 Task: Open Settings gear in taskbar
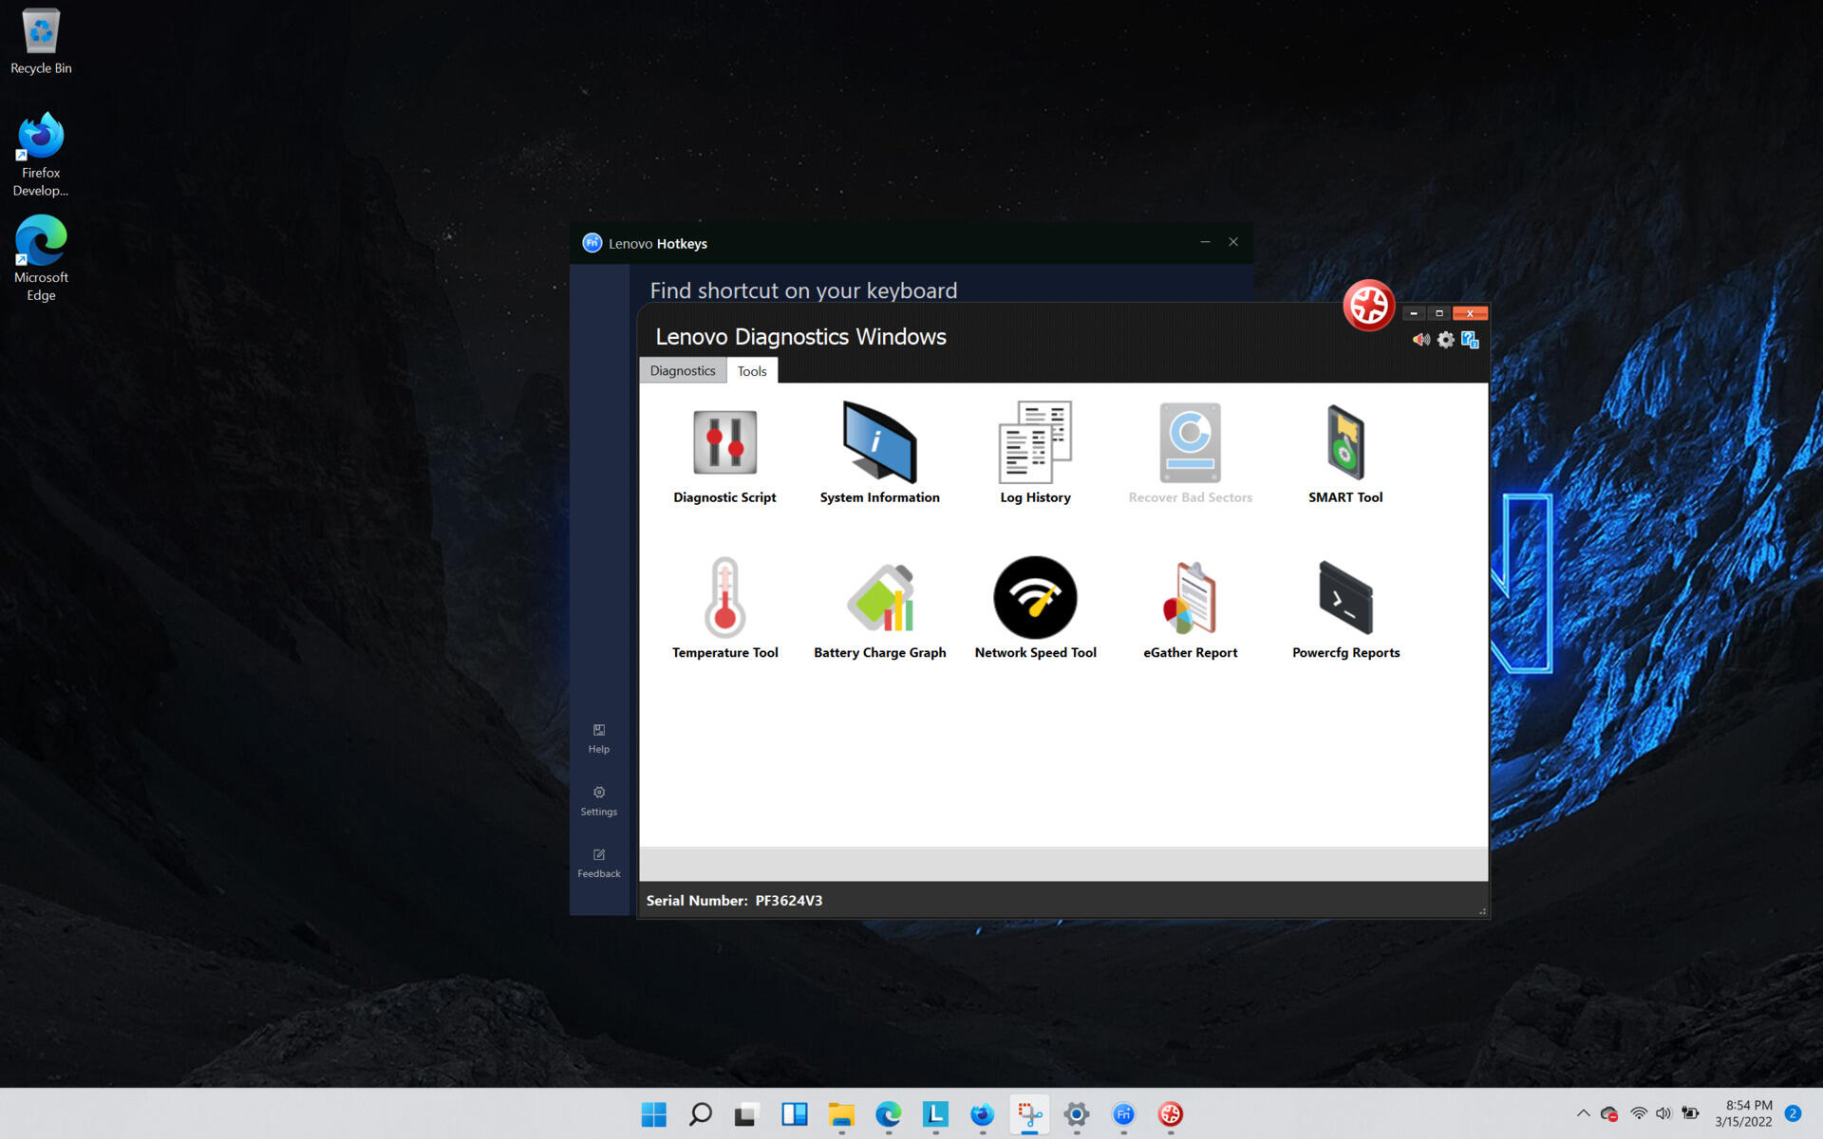coord(1076,1114)
